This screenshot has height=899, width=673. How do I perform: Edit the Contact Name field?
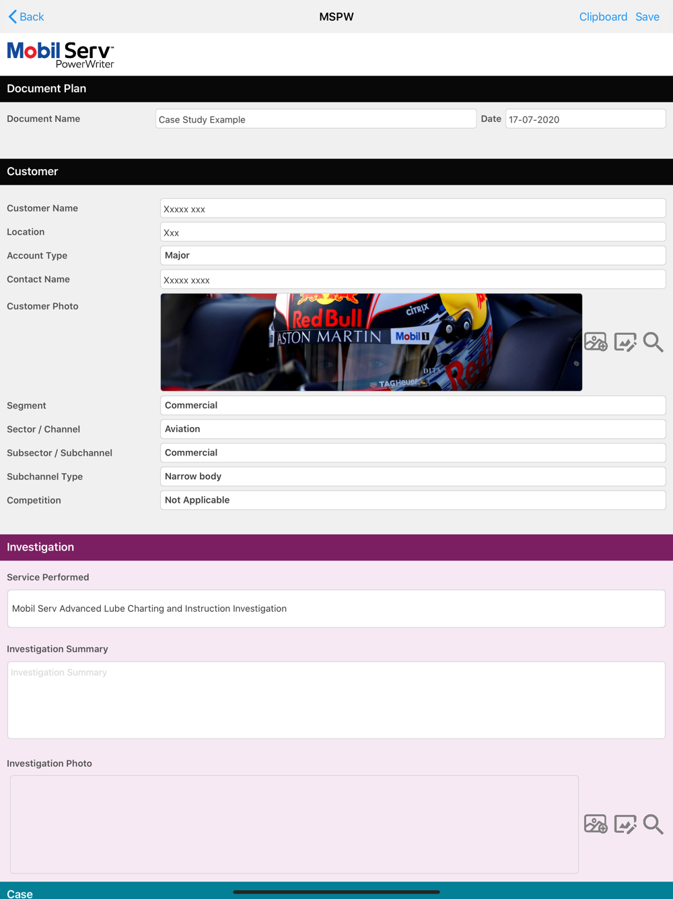coord(413,279)
